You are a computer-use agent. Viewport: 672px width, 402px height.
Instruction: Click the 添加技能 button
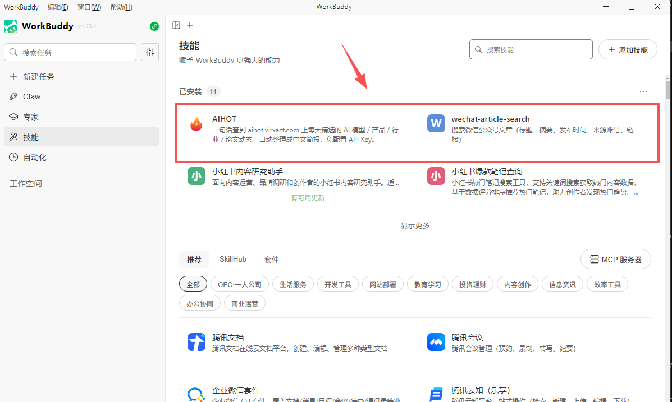click(x=628, y=50)
